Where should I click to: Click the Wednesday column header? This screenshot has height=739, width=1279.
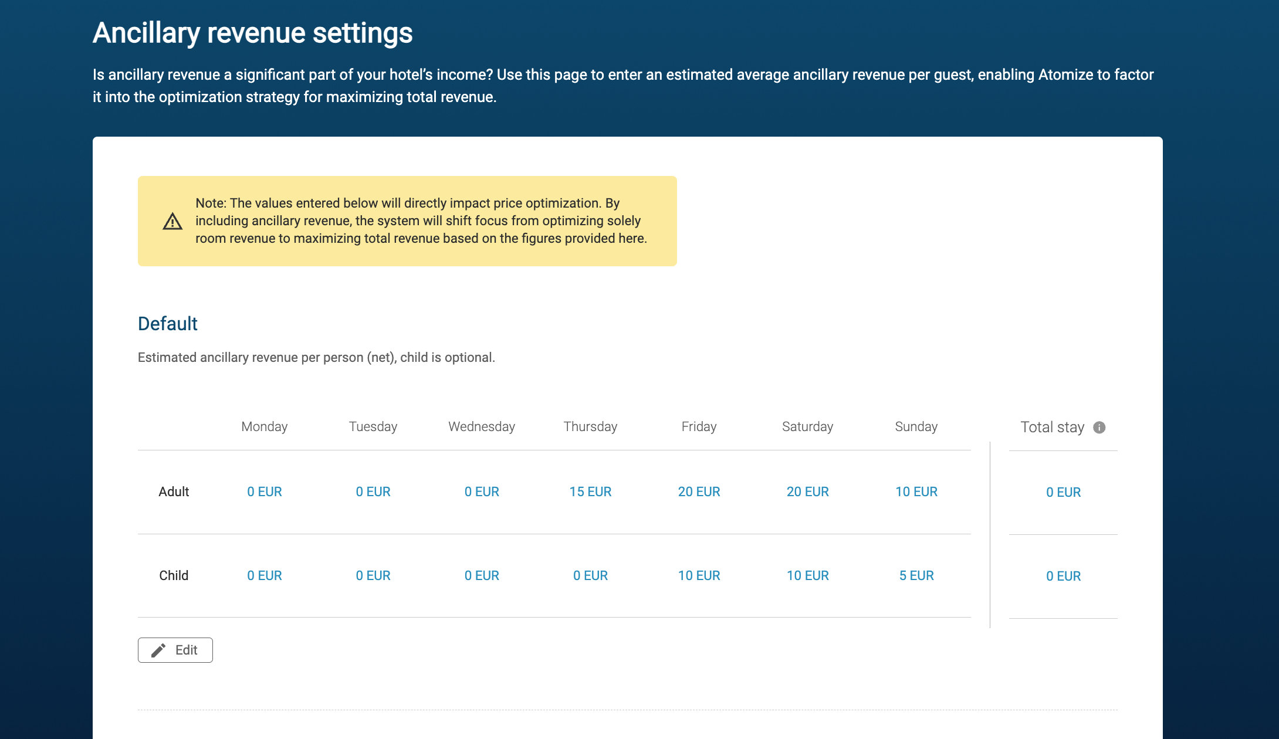coord(482,426)
